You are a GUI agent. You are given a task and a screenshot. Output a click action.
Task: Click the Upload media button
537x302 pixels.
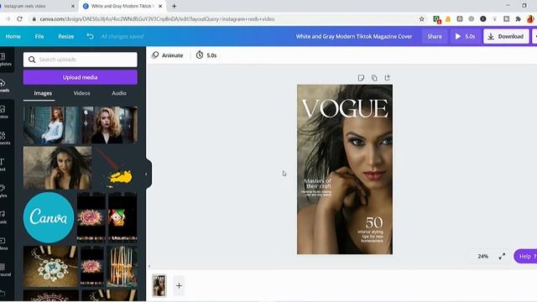(81, 77)
